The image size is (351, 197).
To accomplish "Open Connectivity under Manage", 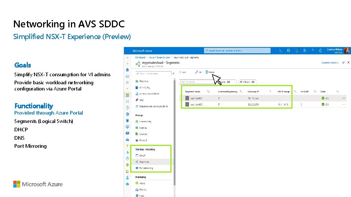I will pyautogui.click(x=143, y=121).
